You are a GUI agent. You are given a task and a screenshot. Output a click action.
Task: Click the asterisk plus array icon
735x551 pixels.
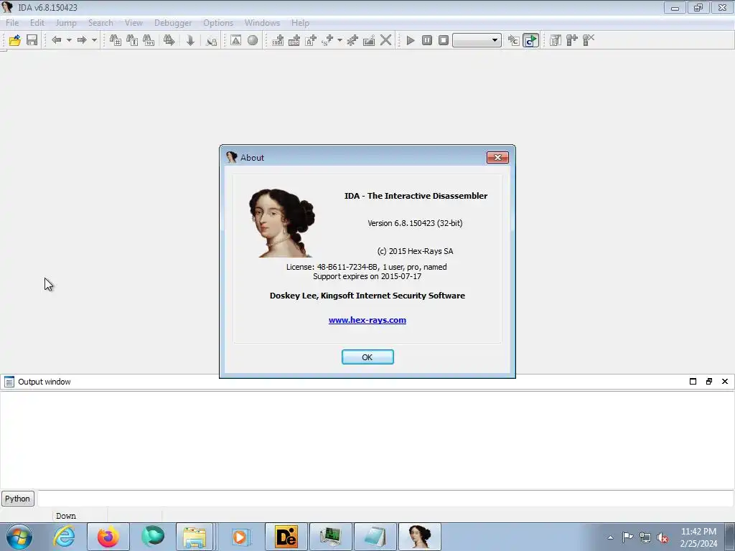coord(352,40)
